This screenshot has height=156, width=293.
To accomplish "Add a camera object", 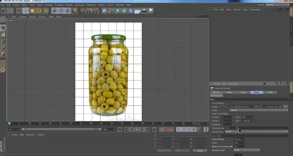I will coord(144,11).
